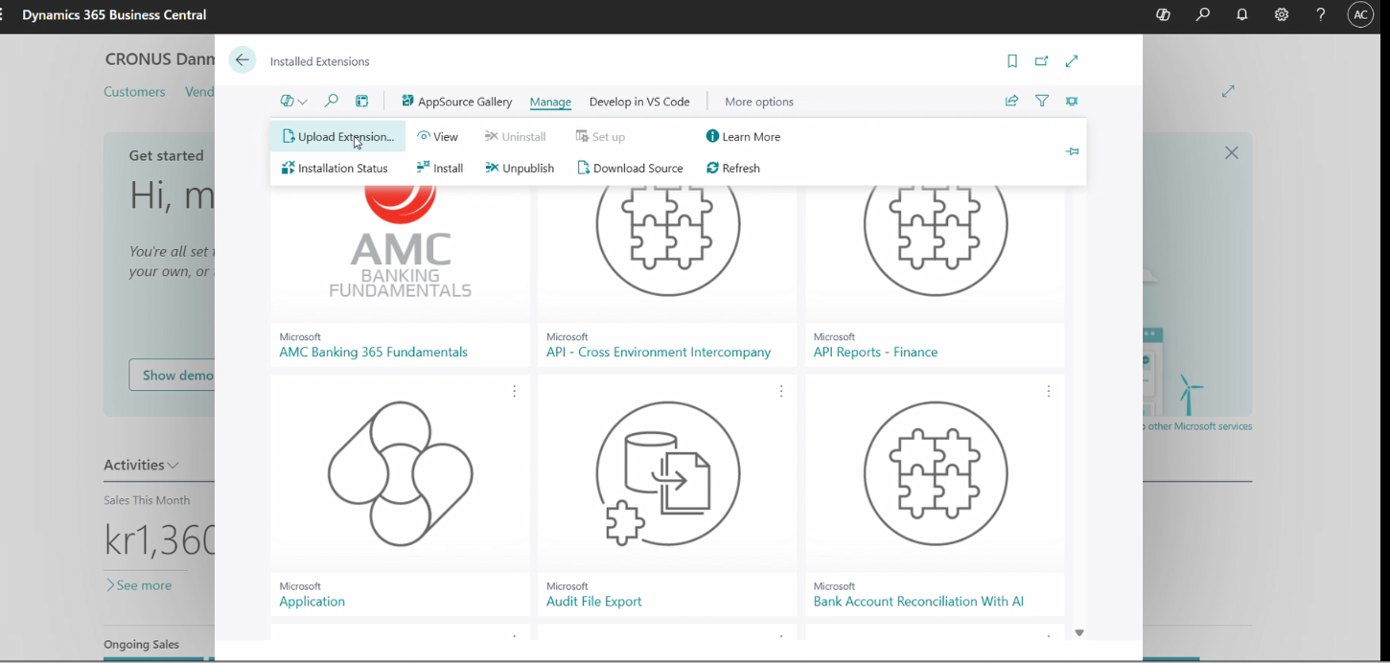Open the Audit File Export tile options menu
Viewport: 1390px width, 663px height.
coord(781,391)
